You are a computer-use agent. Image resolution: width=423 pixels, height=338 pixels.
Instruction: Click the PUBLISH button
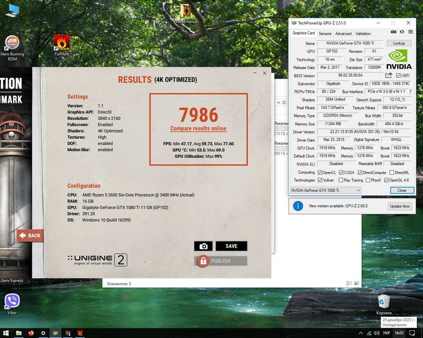coord(220,261)
